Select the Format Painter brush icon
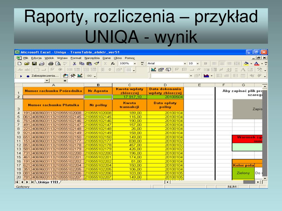Screen dimensions: 282x211 pyautogui.click(x=97, y=63)
